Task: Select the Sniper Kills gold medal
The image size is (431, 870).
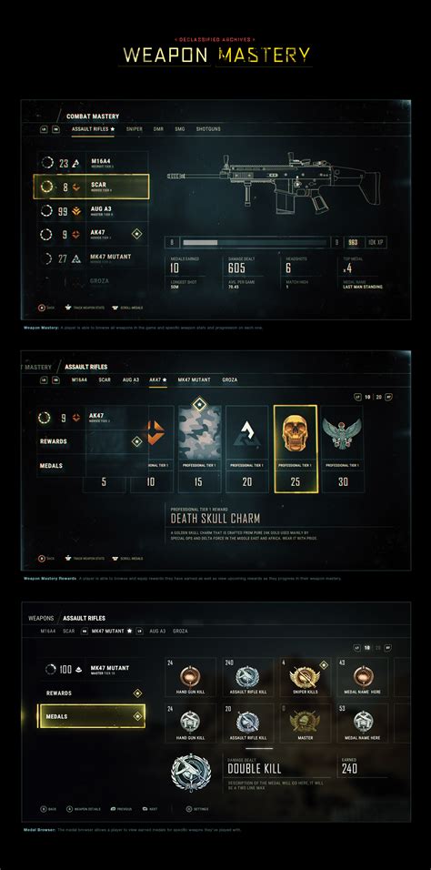Action: click(305, 676)
